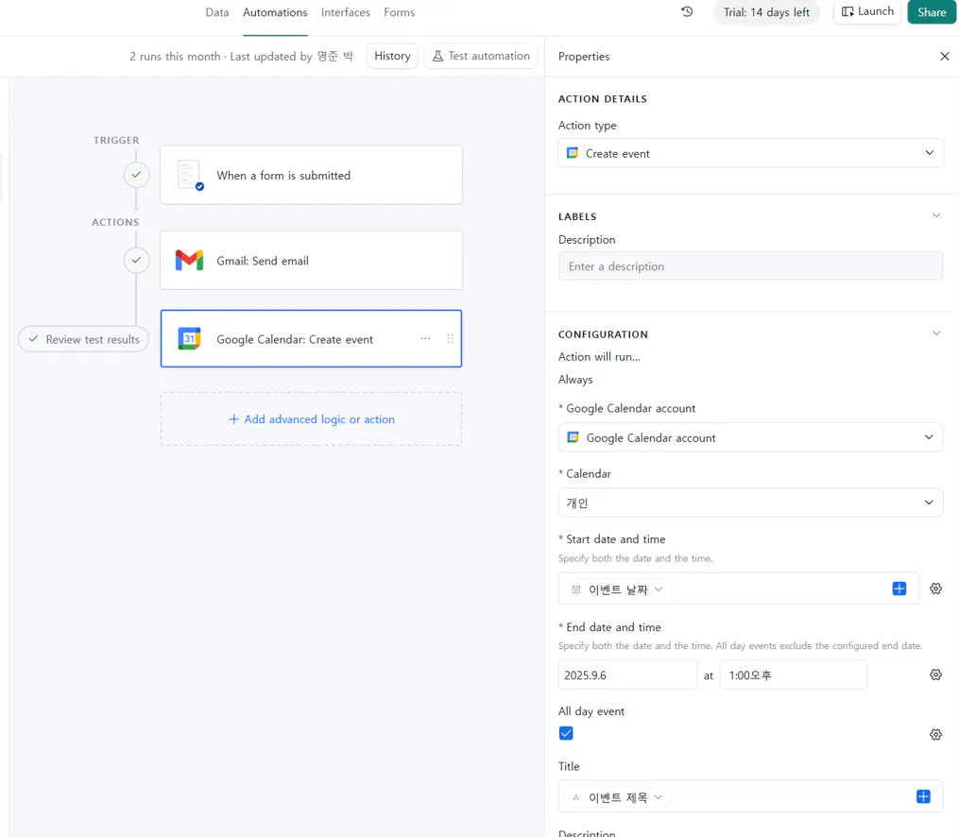Open the Action type Create event dropdown
Screen dimensions: 959x837
click(750, 153)
